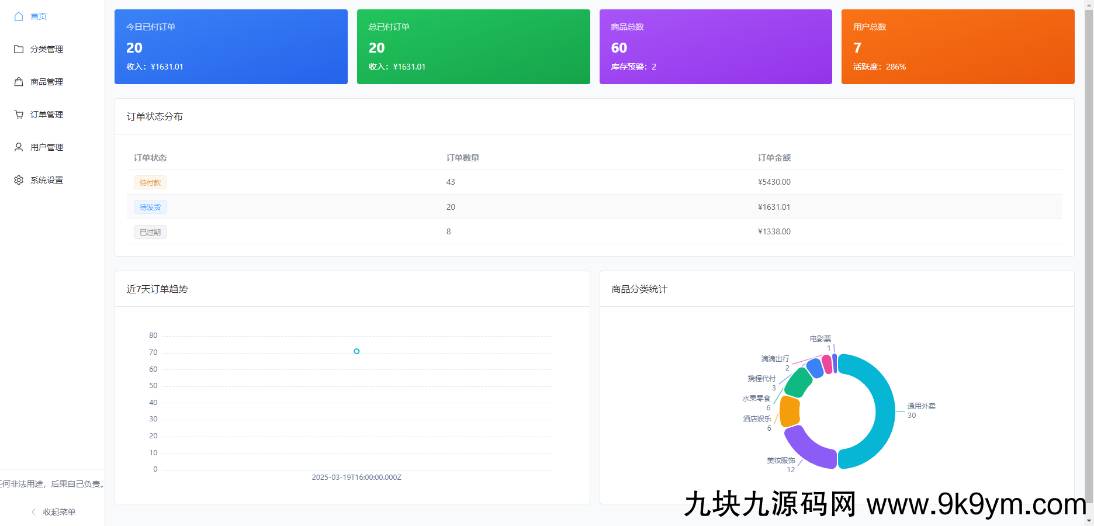Open the gear icon for 系统设置
This screenshot has width=1094, height=526.
pos(18,179)
